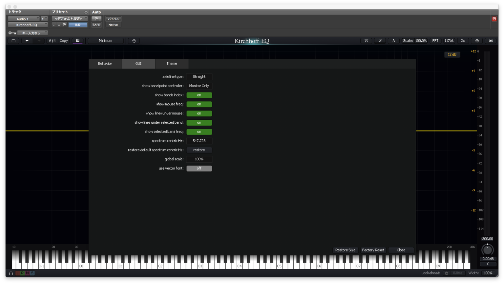Image resolution: width=504 pixels, height=284 pixels.
Task: Select the R channel button
Action: [x=22, y=273]
